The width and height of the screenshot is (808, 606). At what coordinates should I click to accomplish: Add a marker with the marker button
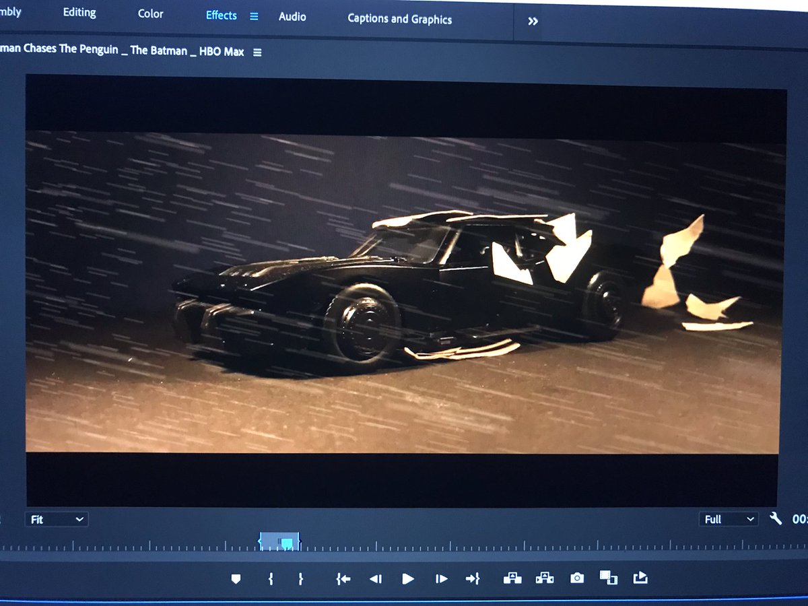236,578
